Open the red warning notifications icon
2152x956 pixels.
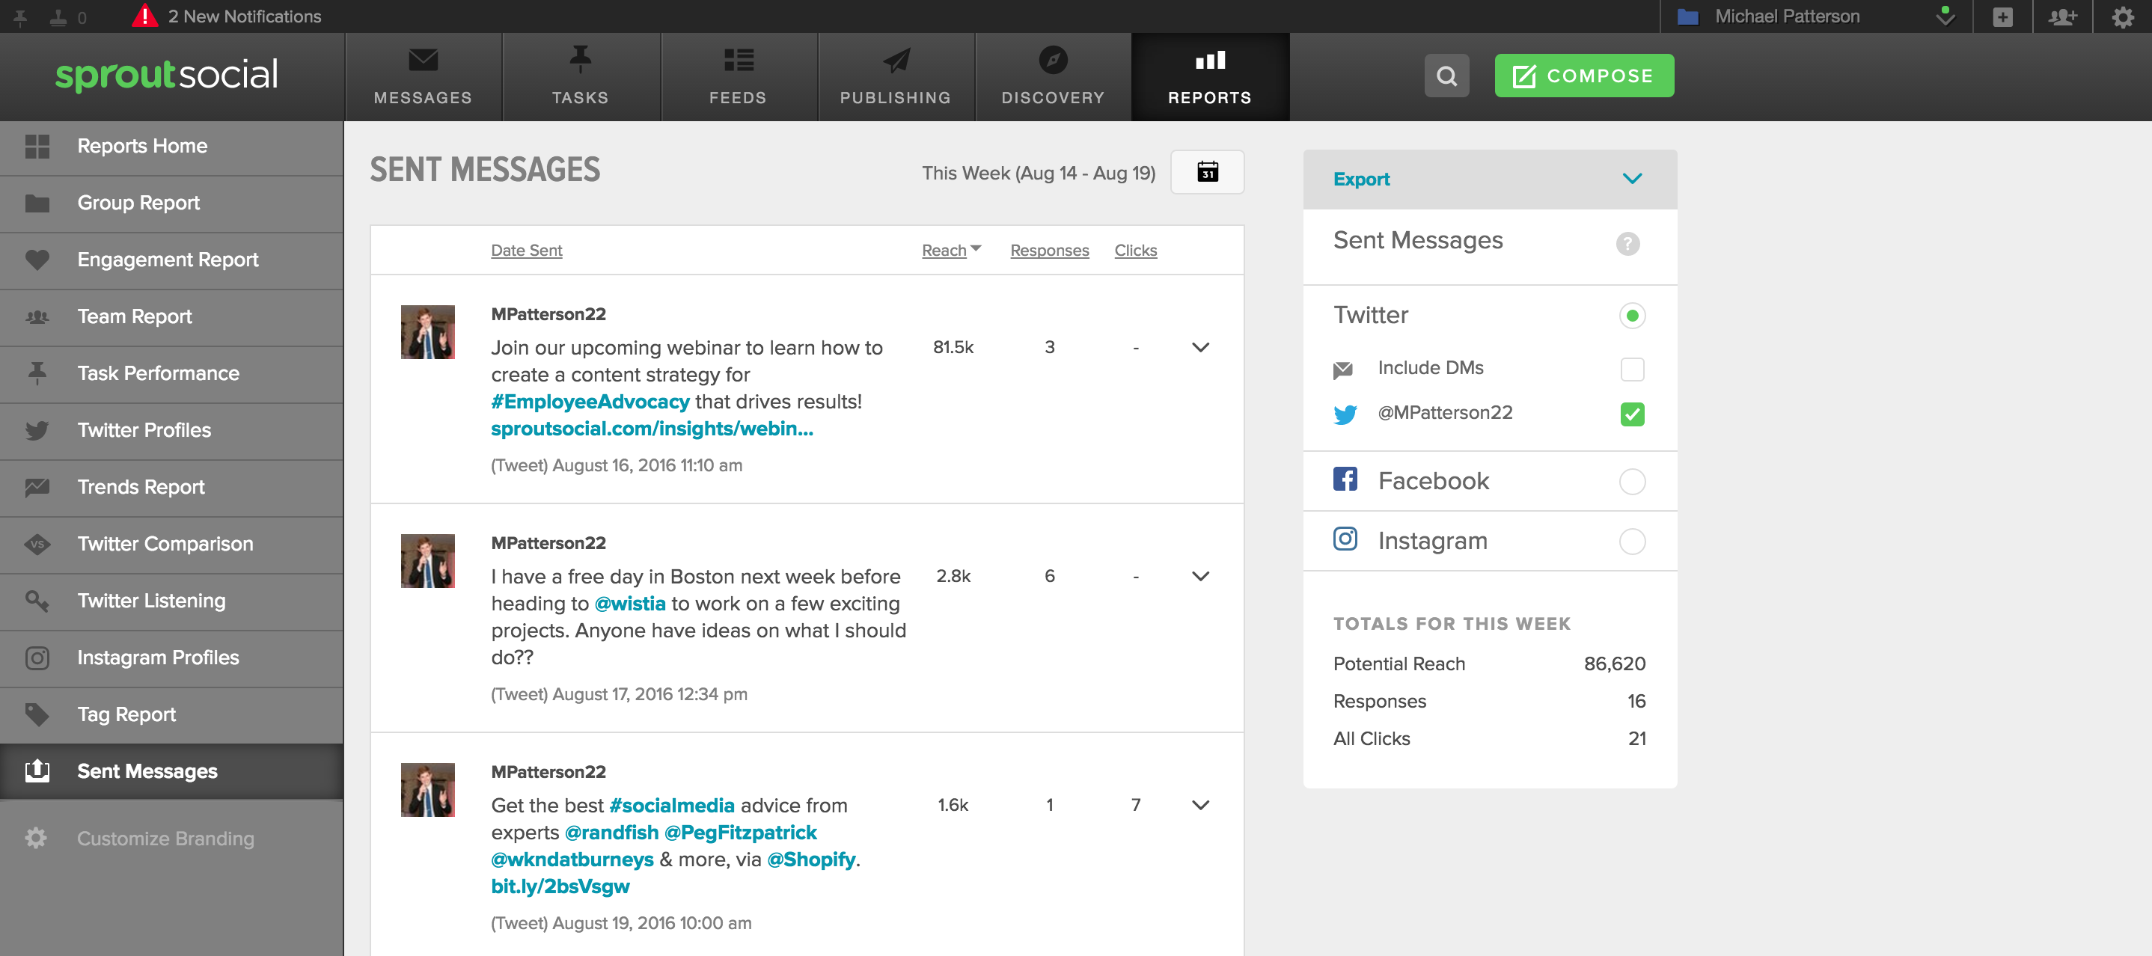pyautogui.click(x=144, y=16)
